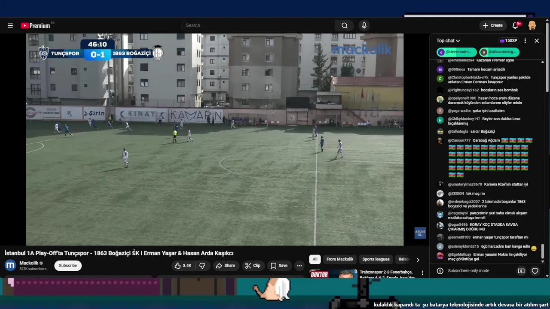Send a heart reaction in chat
This screenshot has height=309, width=550.
tap(535, 271)
